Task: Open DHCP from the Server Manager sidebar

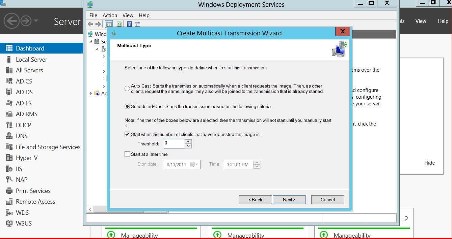Action: [x=23, y=125]
